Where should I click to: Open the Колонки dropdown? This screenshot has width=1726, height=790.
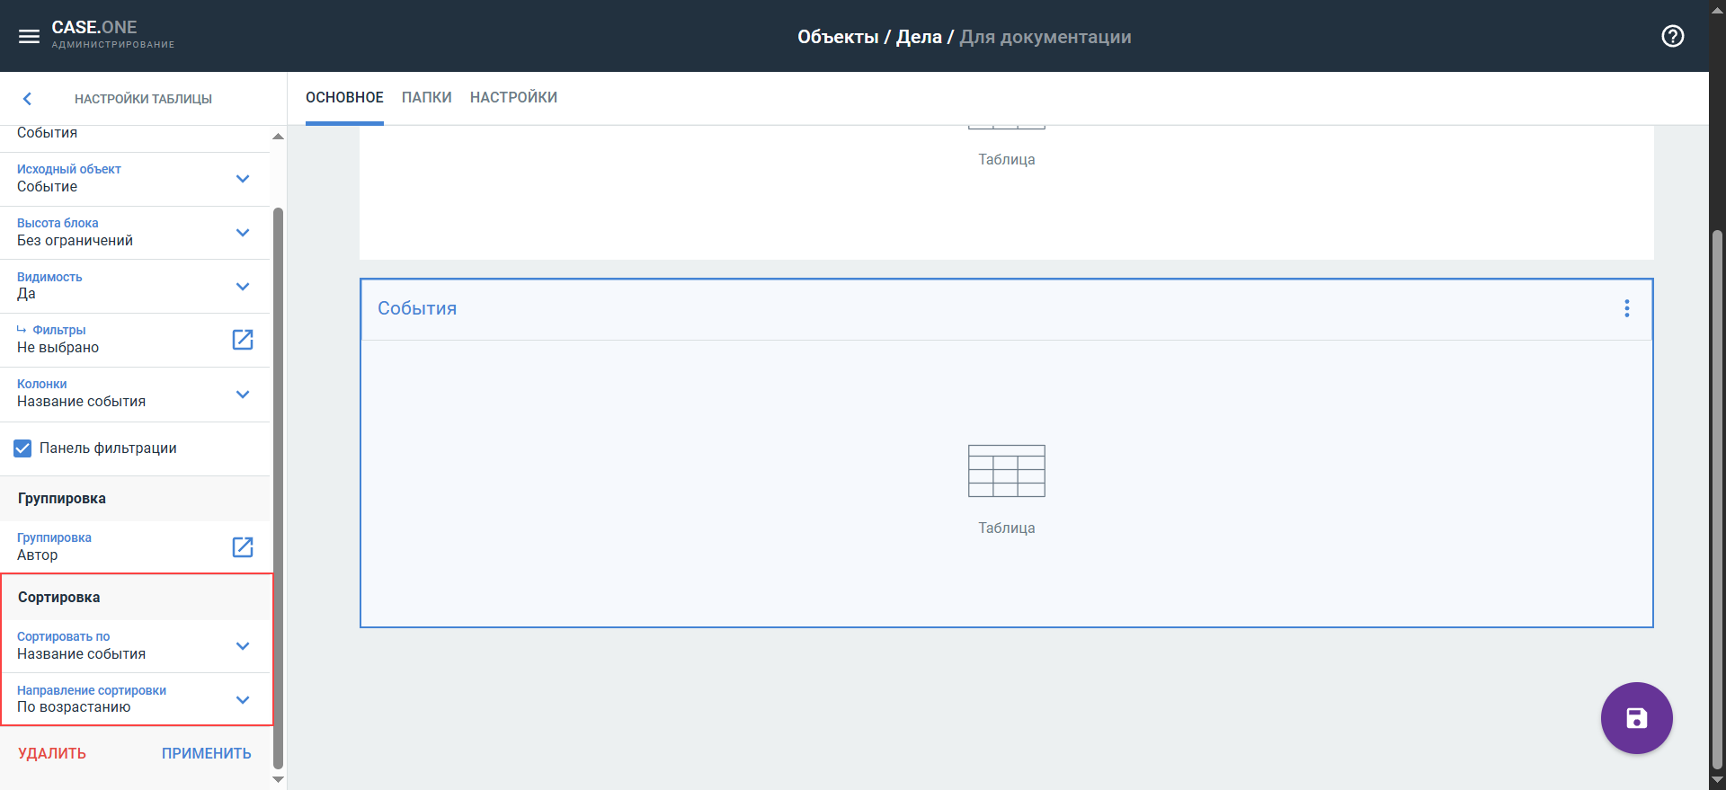[243, 395]
